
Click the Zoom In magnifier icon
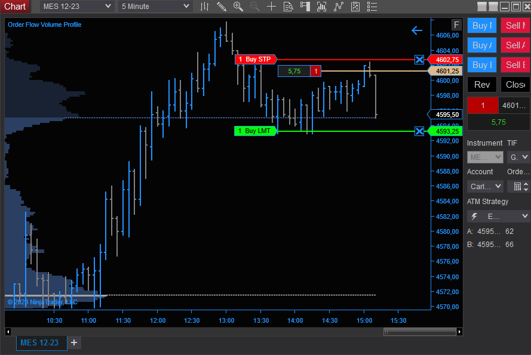pos(238,7)
